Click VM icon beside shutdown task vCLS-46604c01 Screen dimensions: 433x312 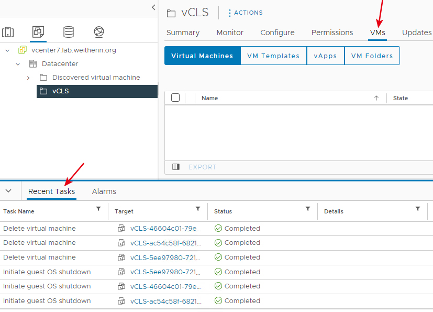121,286
